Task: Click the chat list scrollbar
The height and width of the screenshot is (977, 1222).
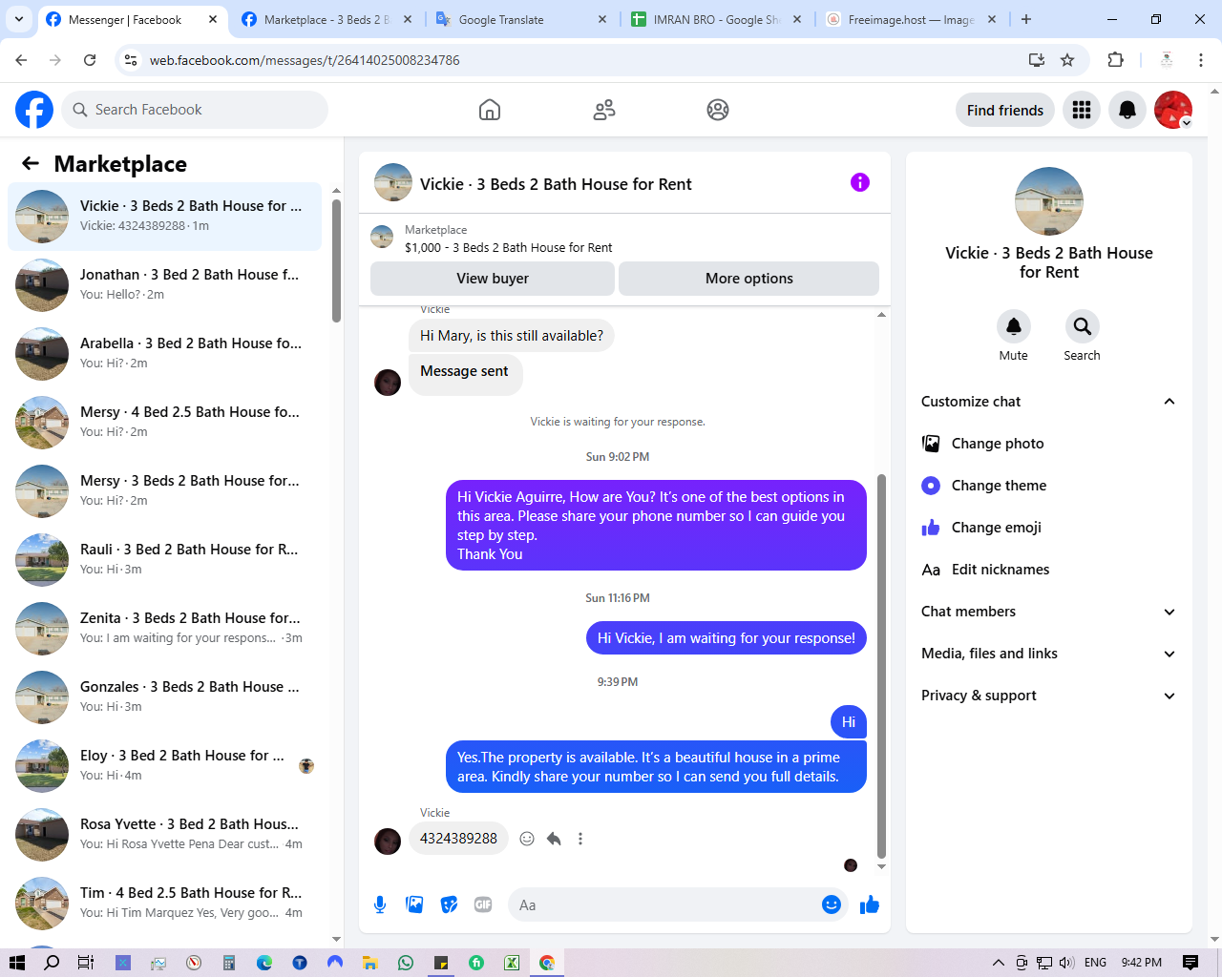Action: point(336,260)
